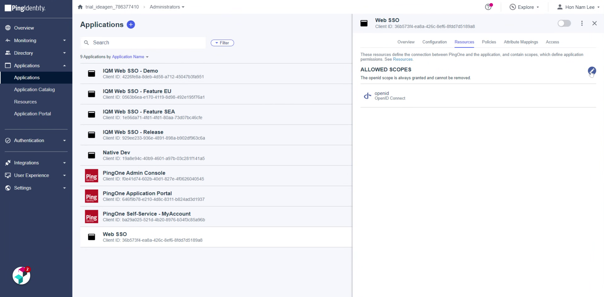The width and height of the screenshot is (604, 297).
Task: Expand the User Experience sidebar section
Action: pyautogui.click(x=64, y=175)
